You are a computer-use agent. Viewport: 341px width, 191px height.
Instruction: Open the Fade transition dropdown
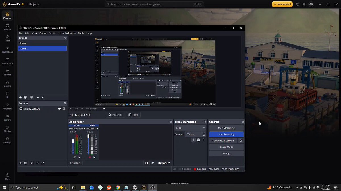point(190,128)
